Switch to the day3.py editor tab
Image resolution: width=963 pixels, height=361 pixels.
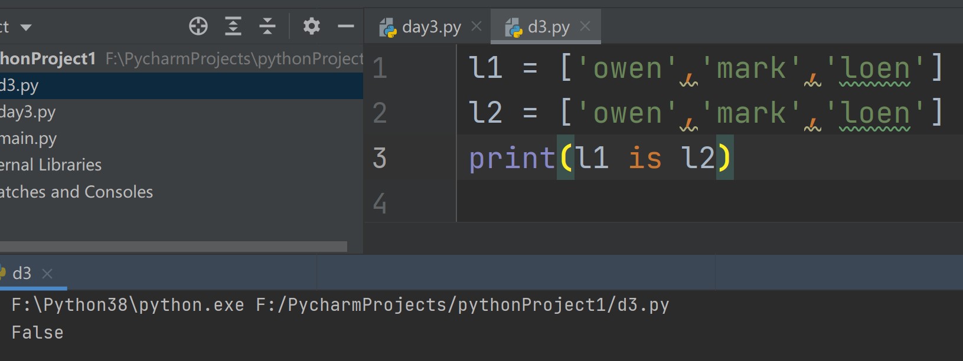431,27
